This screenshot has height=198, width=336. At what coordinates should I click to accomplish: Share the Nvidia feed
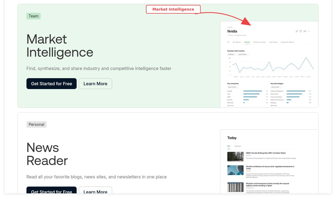[305, 31]
